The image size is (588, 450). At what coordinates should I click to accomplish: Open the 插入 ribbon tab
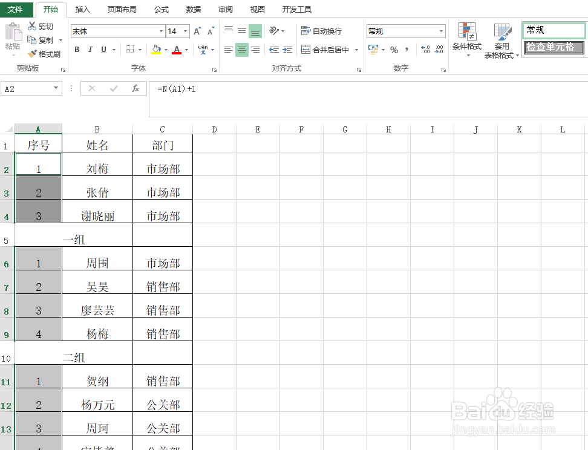[x=82, y=9]
